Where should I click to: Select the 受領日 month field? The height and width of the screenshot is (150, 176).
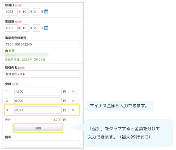tap(25, 28)
